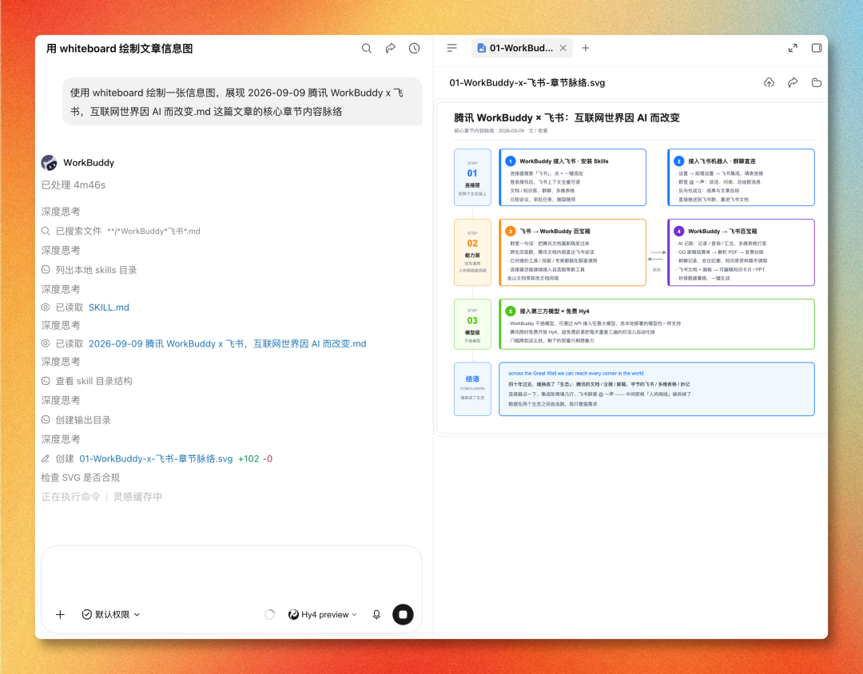Expand the 创建输出目录 step
The height and width of the screenshot is (674, 863).
pos(76,420)
